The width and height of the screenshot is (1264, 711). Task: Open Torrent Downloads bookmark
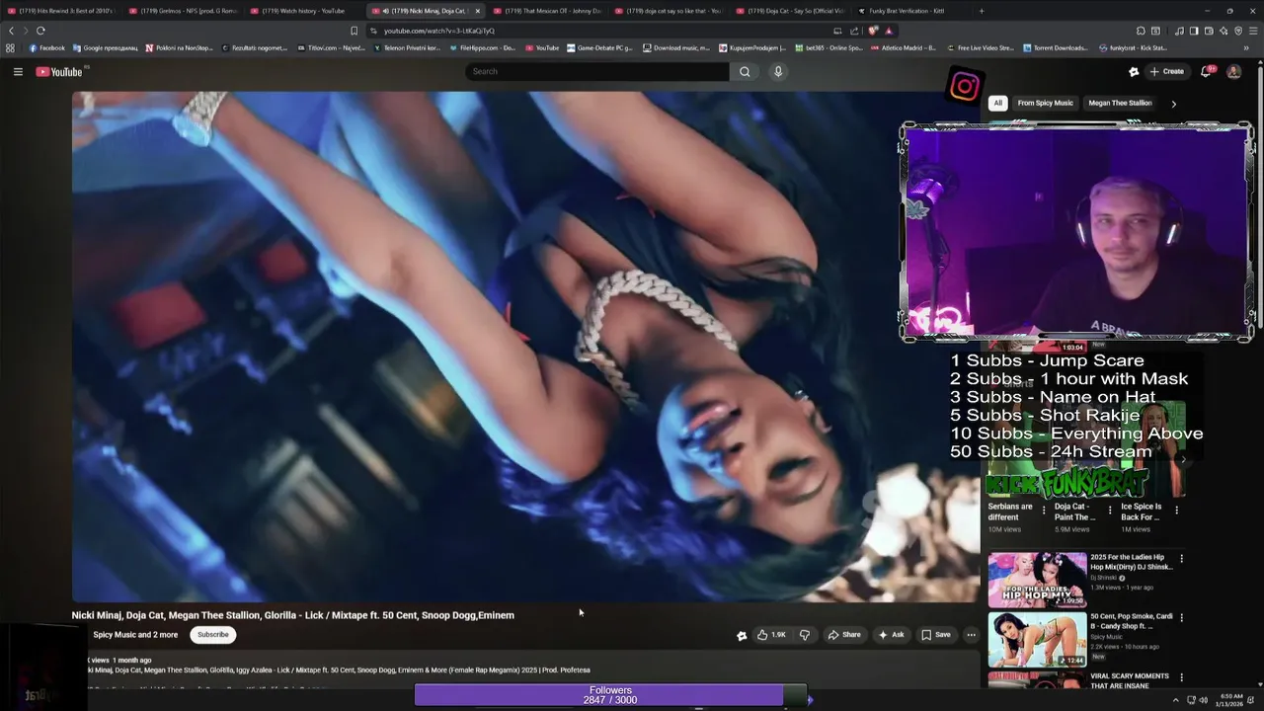click(1056, 47)
